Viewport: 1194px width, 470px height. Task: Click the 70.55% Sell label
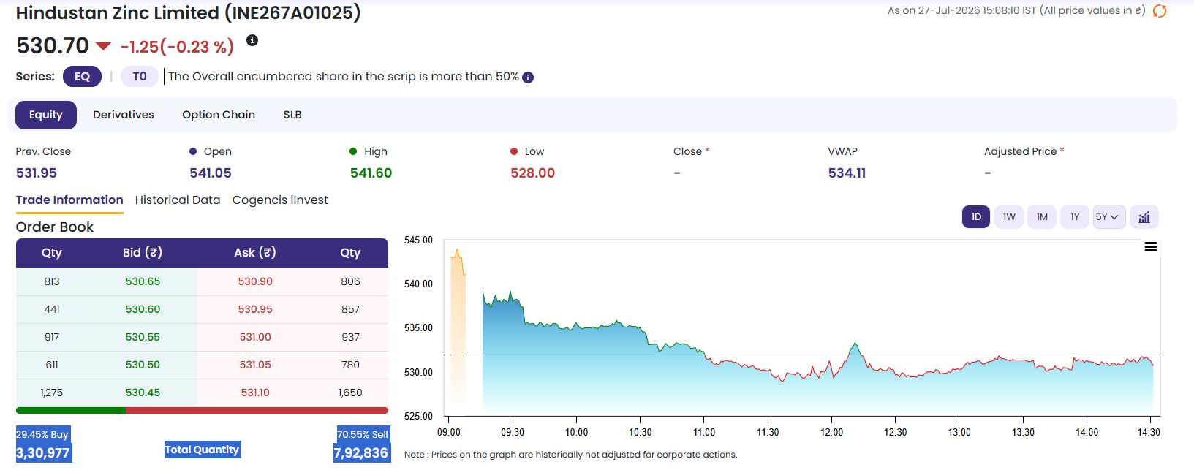tap(363, 434)
